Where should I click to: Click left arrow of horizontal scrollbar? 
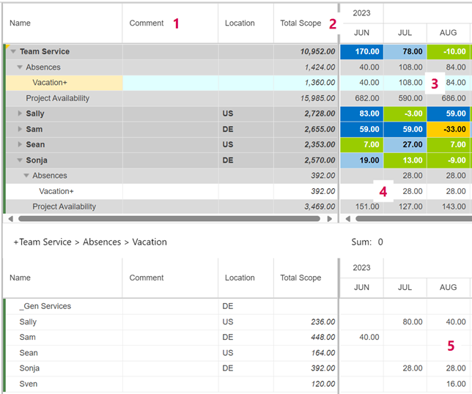(x=10, y=218)
